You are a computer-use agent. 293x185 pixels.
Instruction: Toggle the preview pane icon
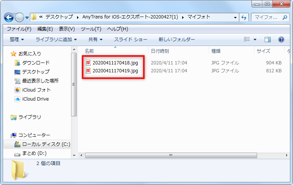[268, 40]
